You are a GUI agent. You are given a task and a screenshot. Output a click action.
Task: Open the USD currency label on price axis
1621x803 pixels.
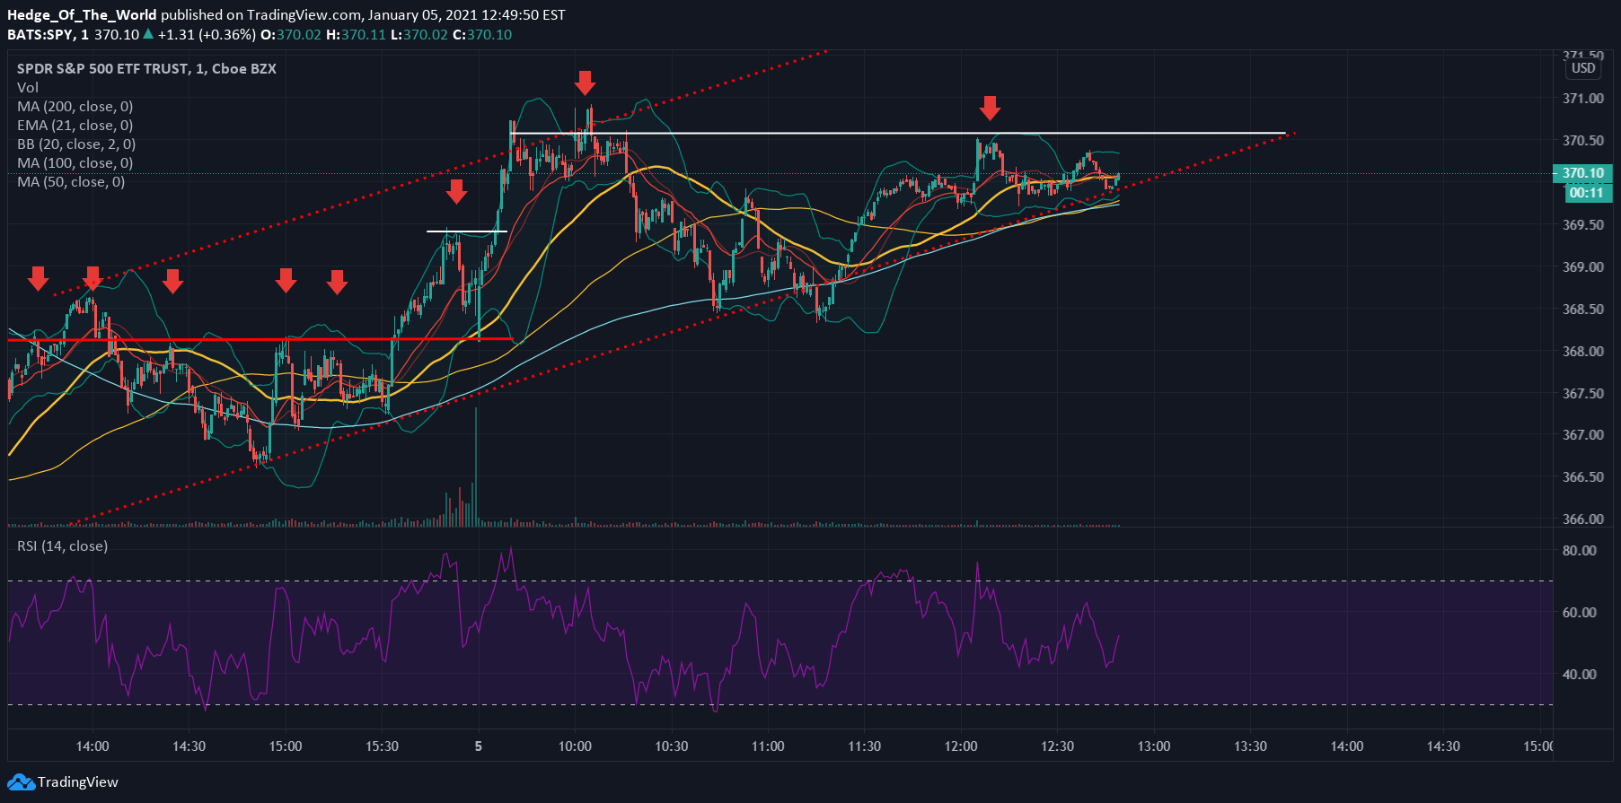[1583, 68]
